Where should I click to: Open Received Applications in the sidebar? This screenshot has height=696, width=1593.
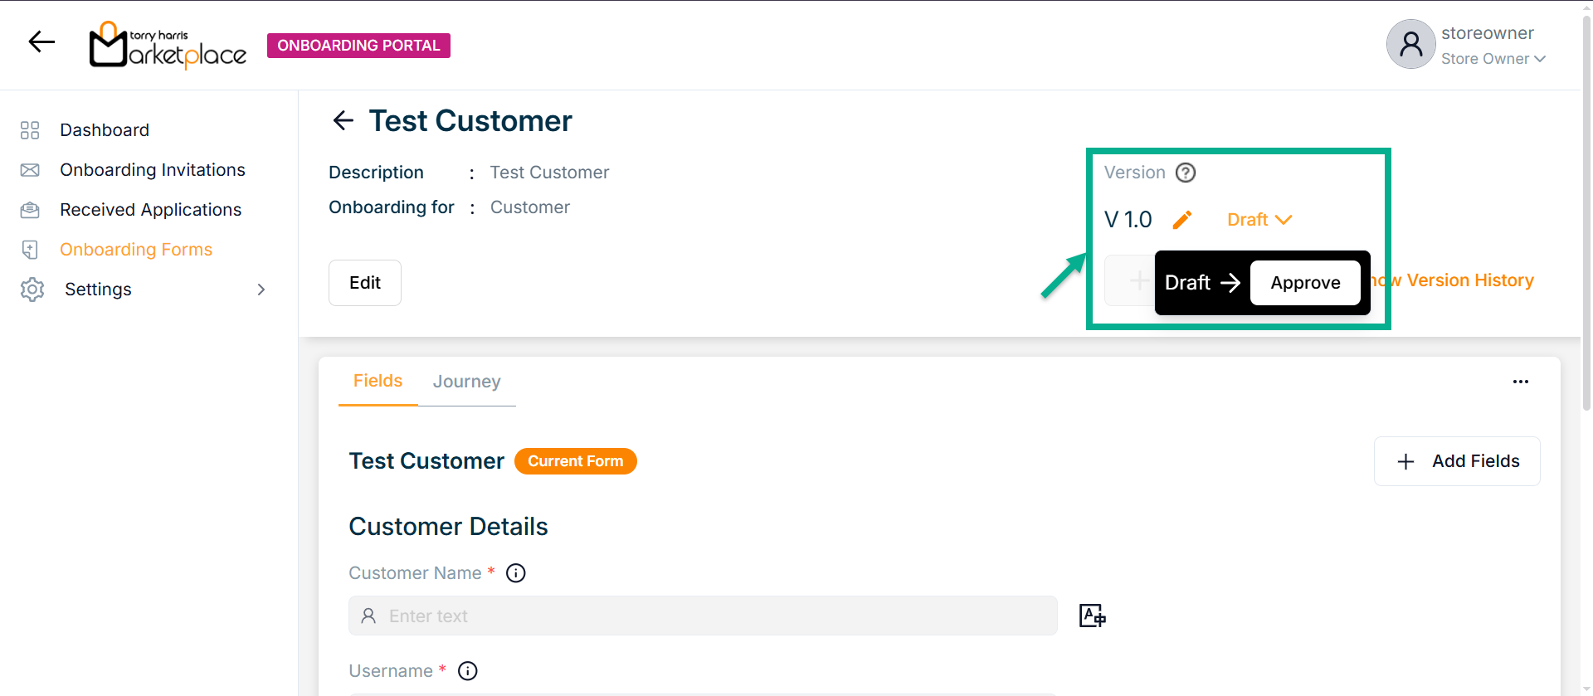[x=150, y=210]
